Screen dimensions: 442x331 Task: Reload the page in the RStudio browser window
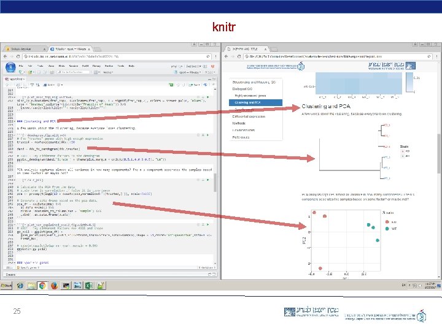(x=18, y=56)
